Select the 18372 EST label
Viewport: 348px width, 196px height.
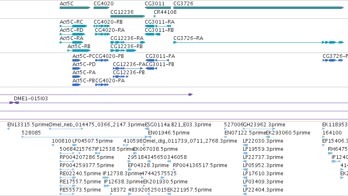point(118,190)
